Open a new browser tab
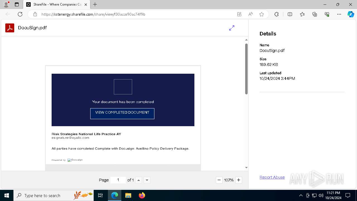 (95, 4)
